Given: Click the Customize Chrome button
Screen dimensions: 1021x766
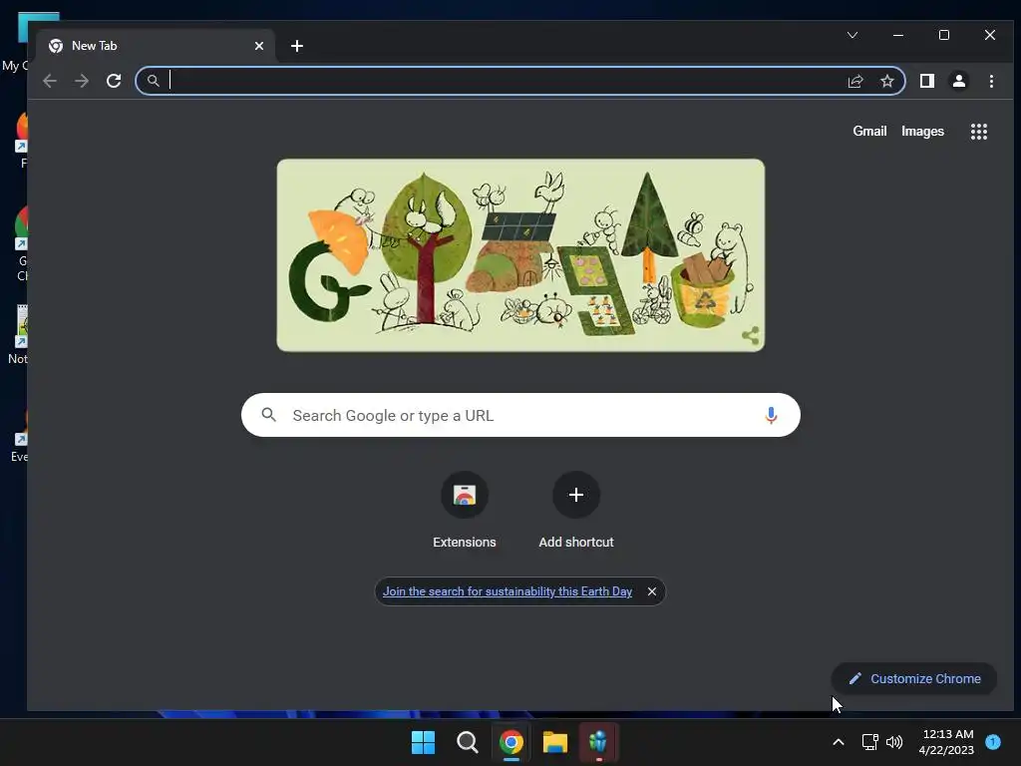Looking at the screenshot, I should (914, 678).
